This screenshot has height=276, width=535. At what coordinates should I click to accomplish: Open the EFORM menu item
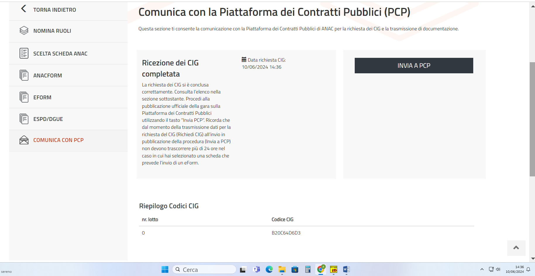[42, 98]
